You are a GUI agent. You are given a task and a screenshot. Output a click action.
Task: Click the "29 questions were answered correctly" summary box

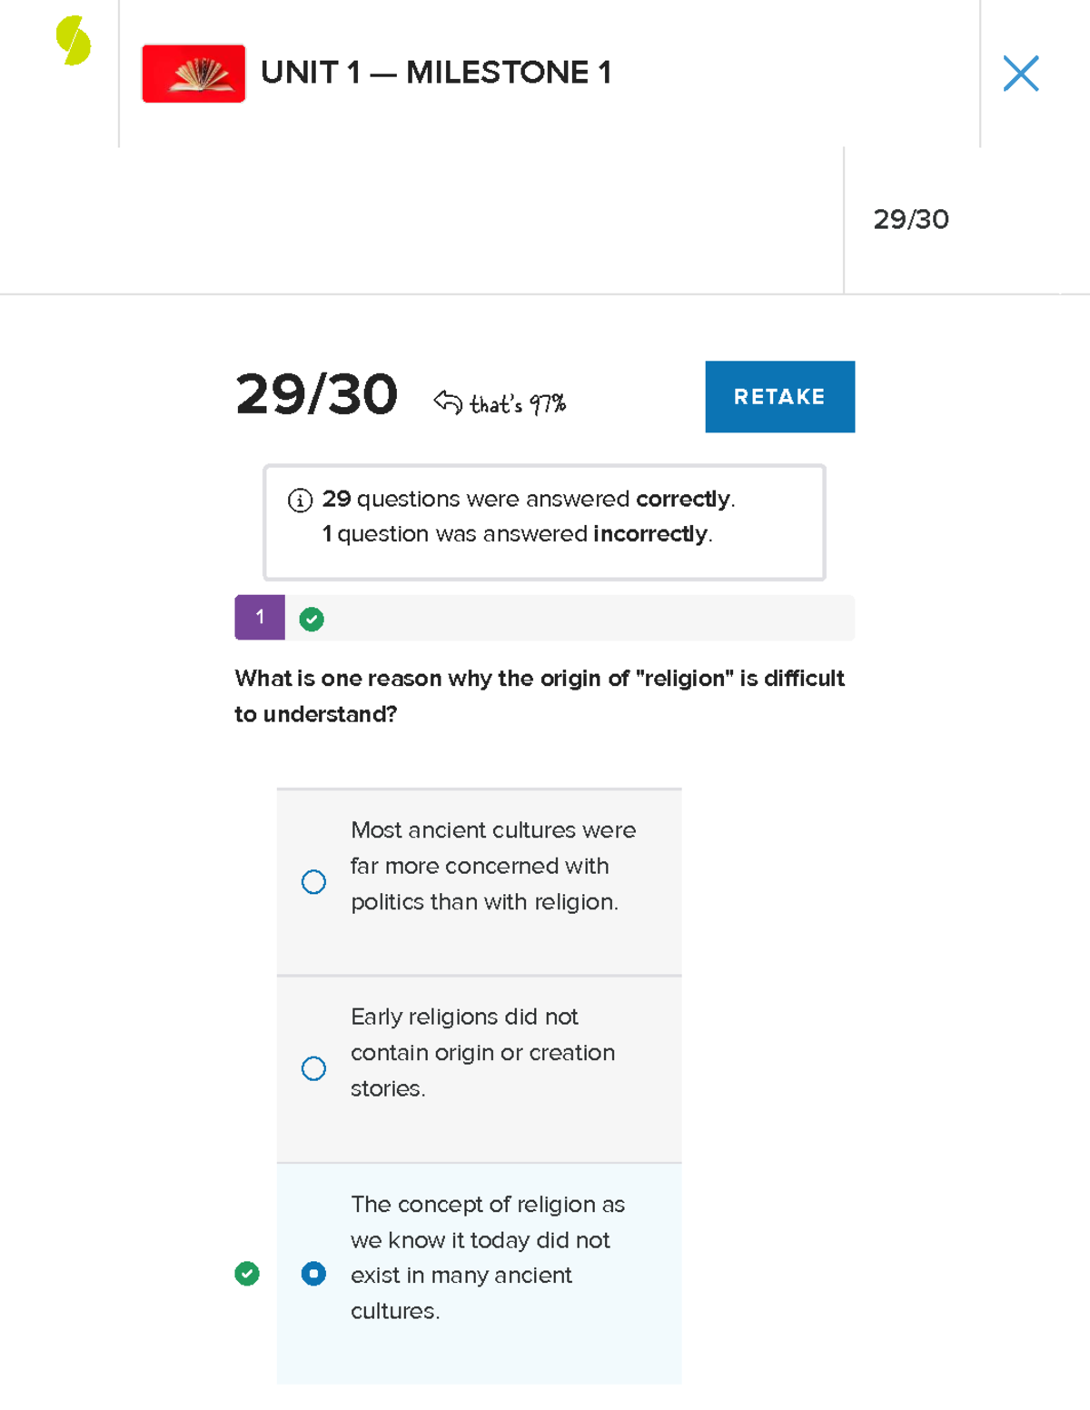(x=544, y=522)
